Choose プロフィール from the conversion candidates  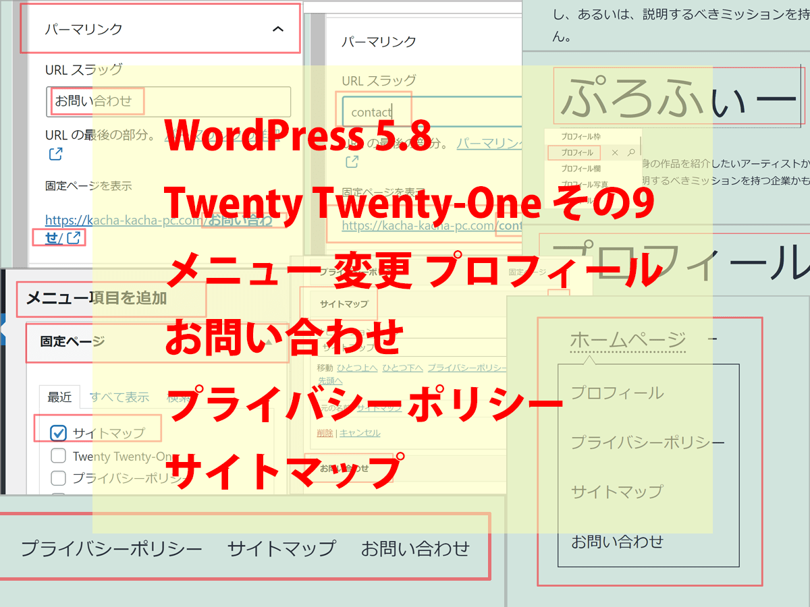[577, 152]
